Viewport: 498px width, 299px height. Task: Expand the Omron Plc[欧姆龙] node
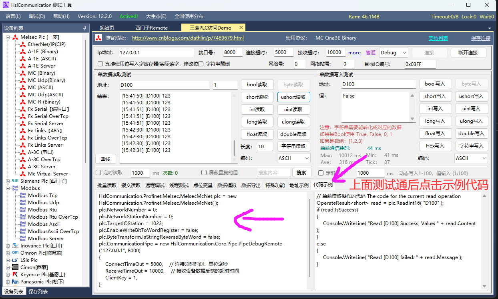pyautogui.click(x=8, y=253)
